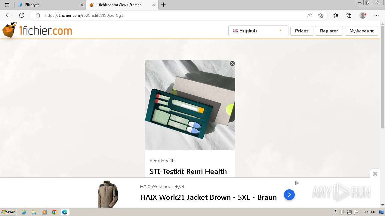Screen dimensions: 385x216
Task: Open the Prices page
Action: (302, 31)
